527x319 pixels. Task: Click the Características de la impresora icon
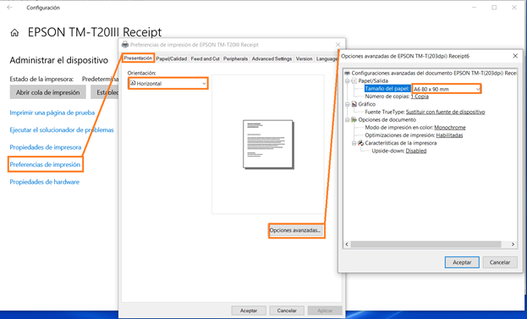(360, 143)
